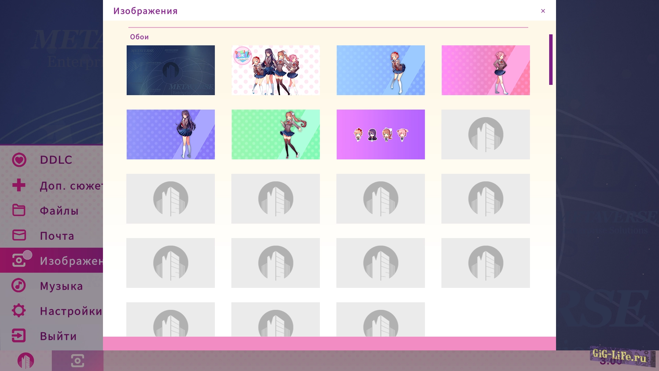Click the purple vertical scrollbar thumb

click(x=551, y=59)
